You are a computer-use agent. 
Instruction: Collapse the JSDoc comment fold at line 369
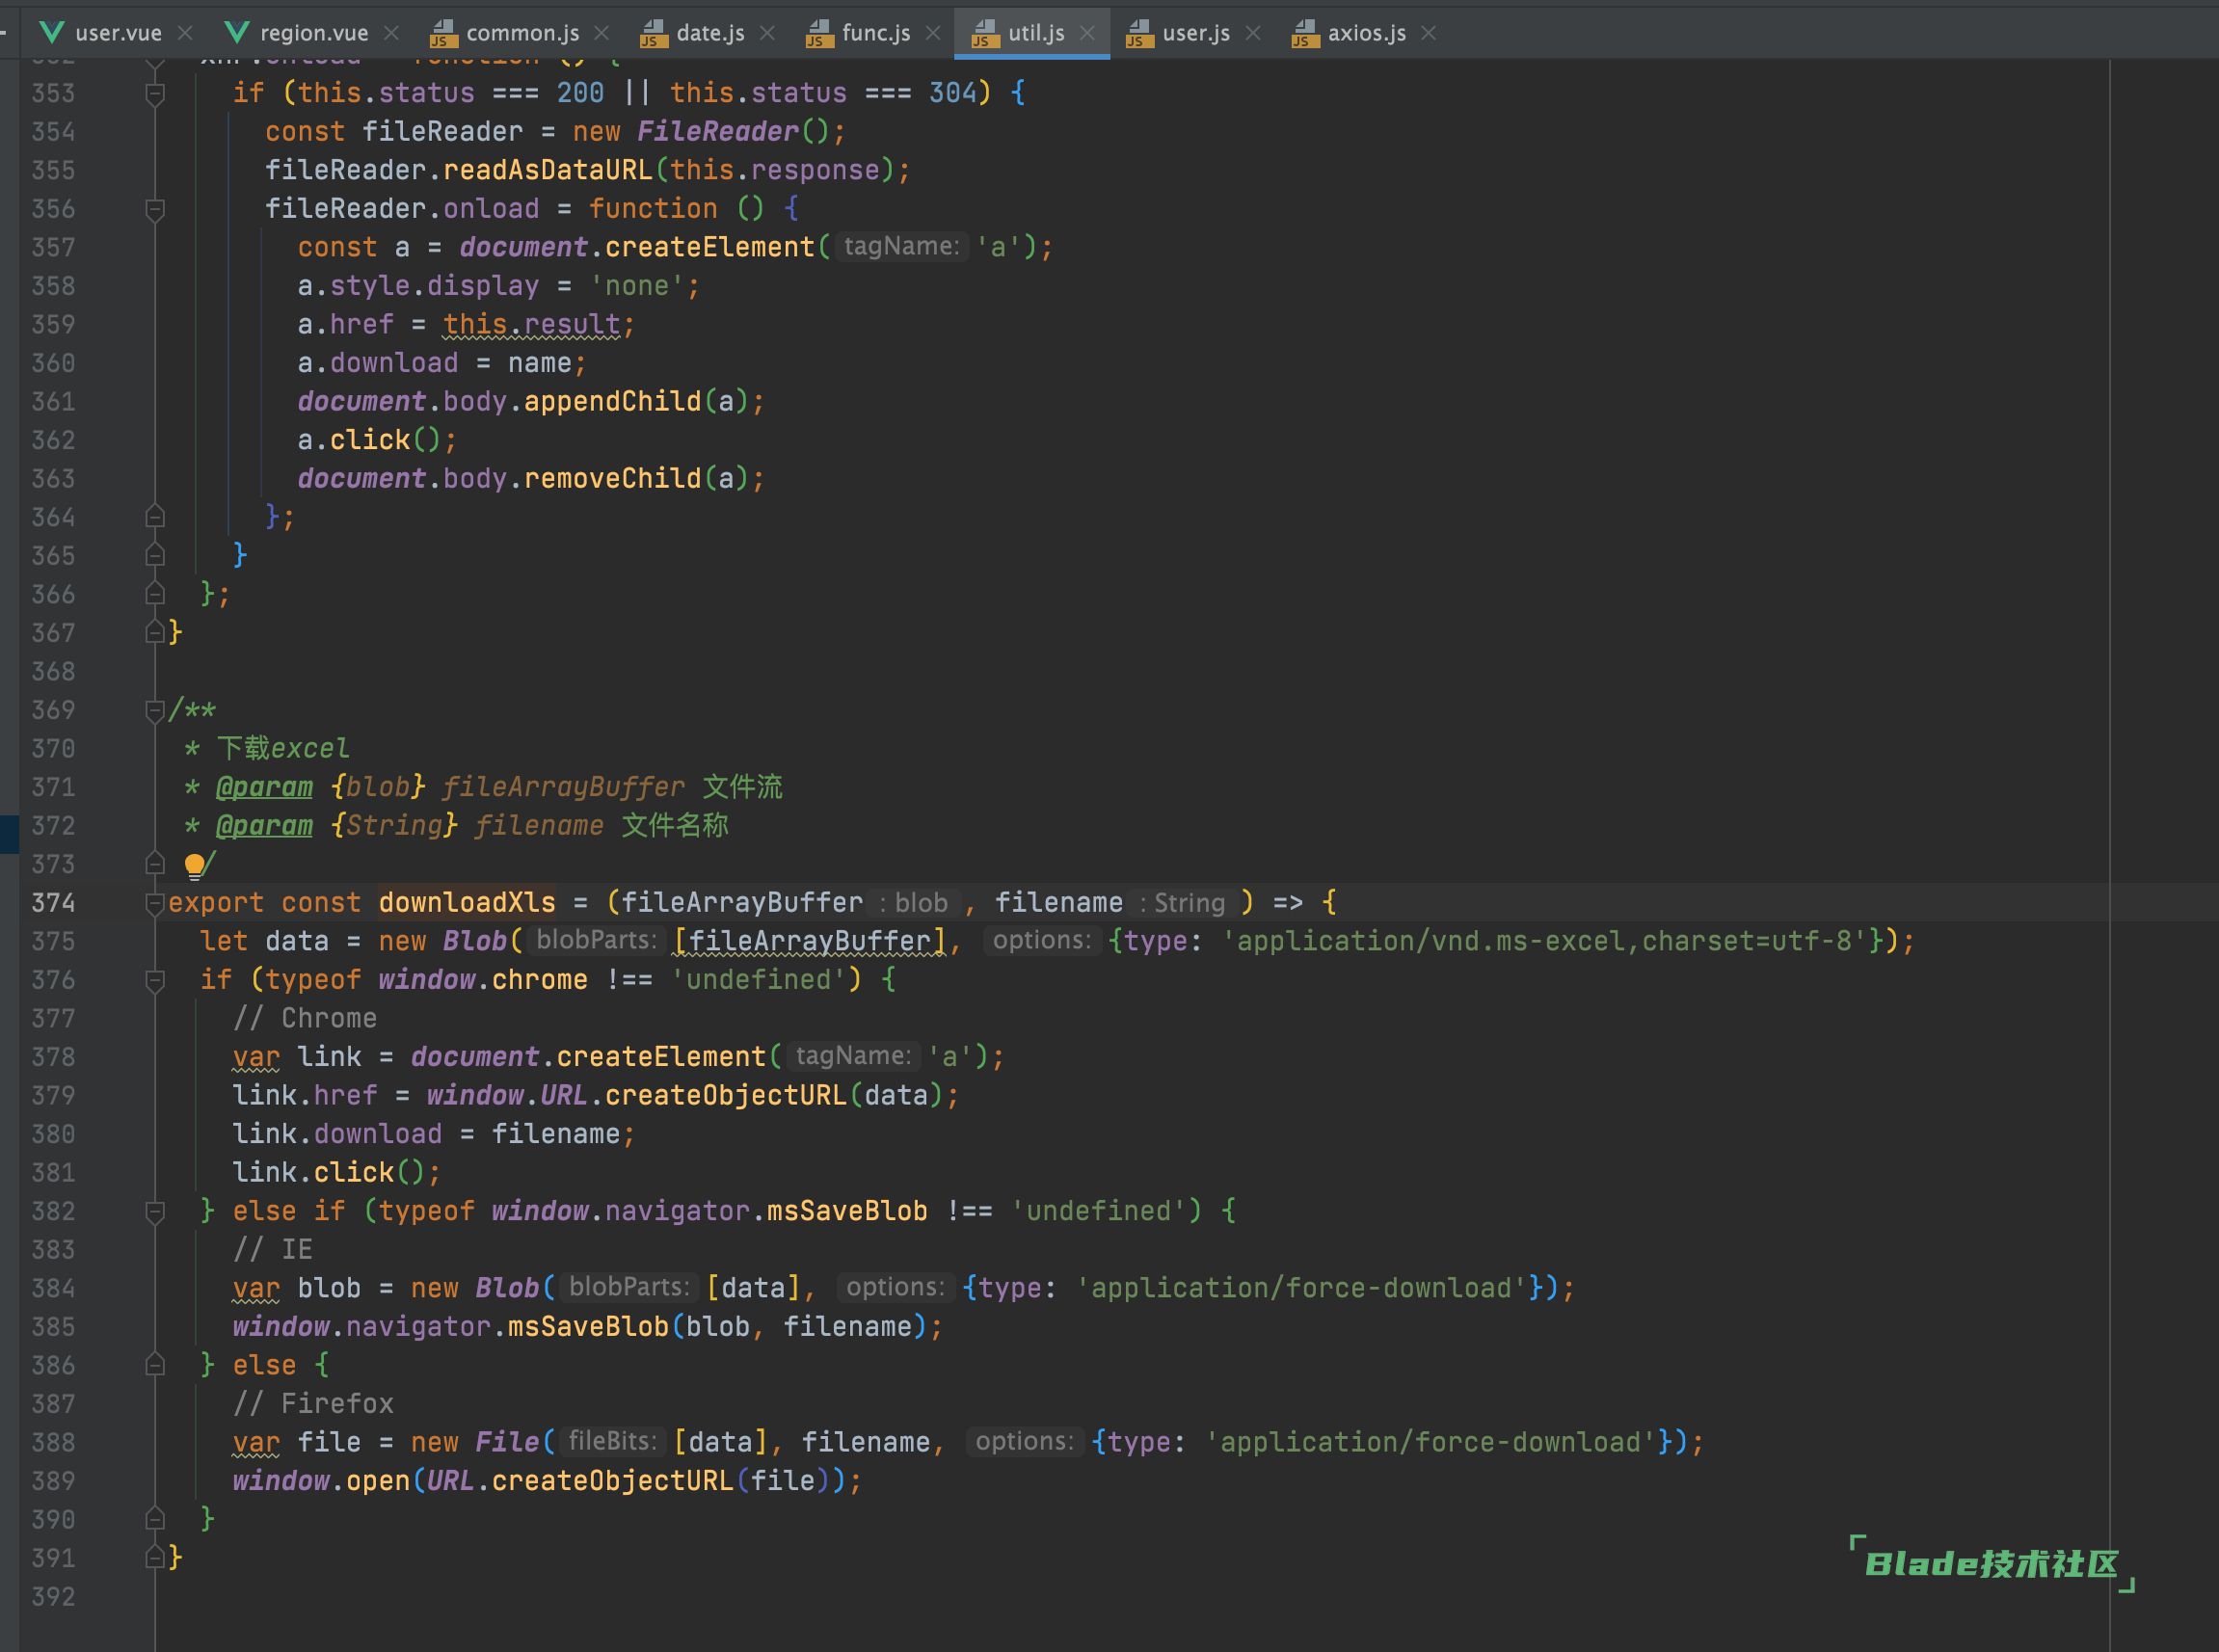155,711
